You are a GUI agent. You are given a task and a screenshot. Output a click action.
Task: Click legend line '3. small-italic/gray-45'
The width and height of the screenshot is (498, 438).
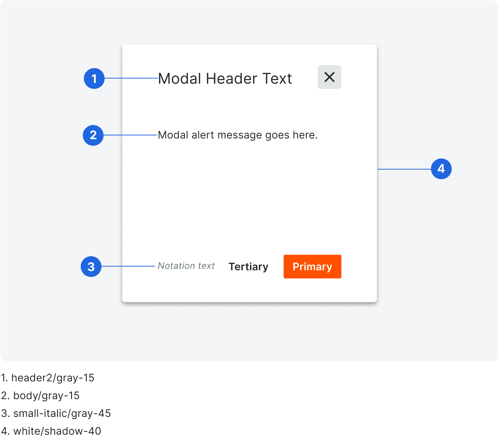coord(56,413)
